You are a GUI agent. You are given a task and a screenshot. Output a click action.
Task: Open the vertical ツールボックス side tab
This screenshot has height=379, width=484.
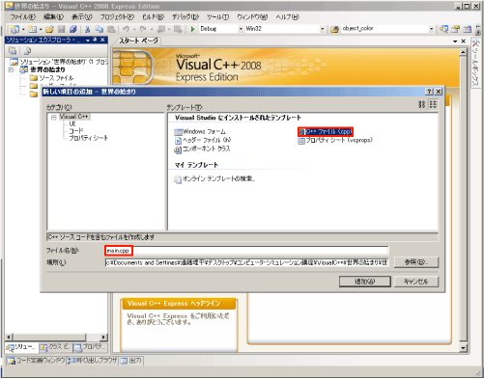[475, 63]
